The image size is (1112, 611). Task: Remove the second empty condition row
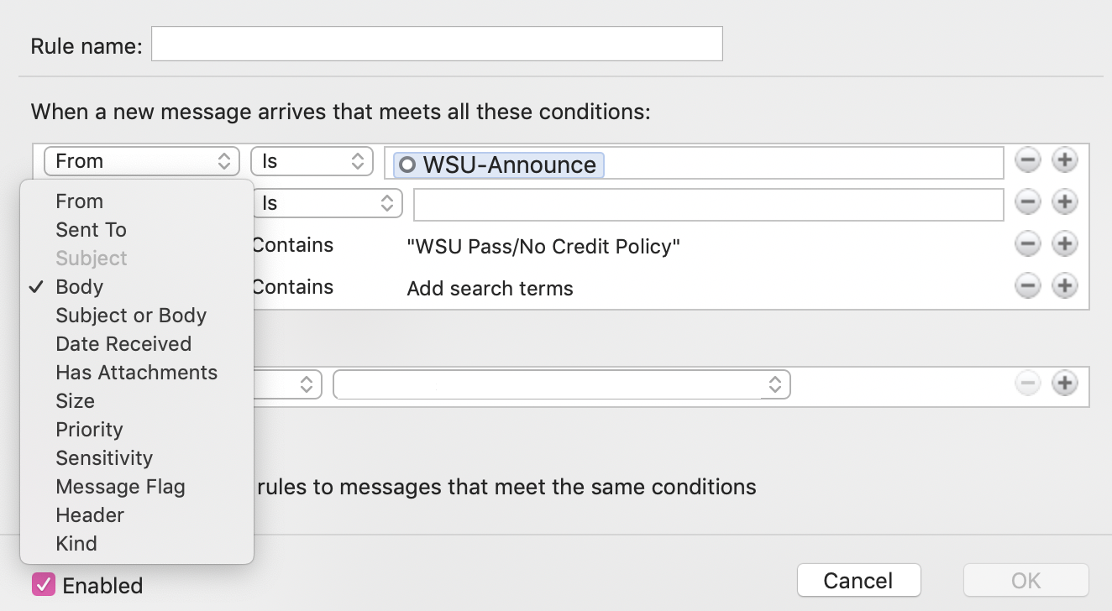[x=1028, y=202]
